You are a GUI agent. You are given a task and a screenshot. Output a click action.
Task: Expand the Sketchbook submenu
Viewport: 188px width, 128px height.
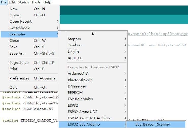30,28
